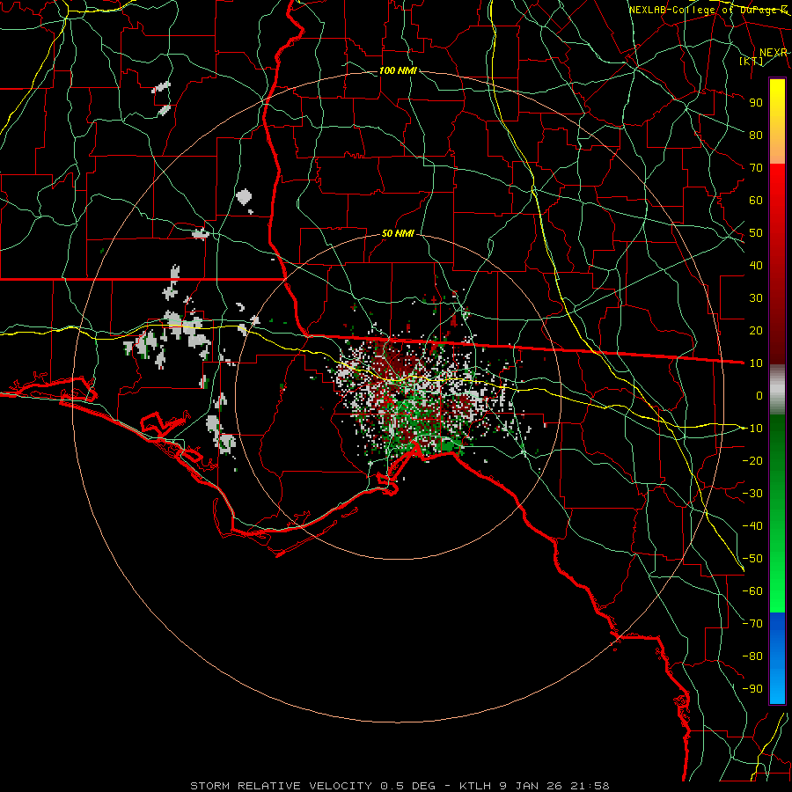
Task: Click the 0 value on velocity scale
Action: 759,396
